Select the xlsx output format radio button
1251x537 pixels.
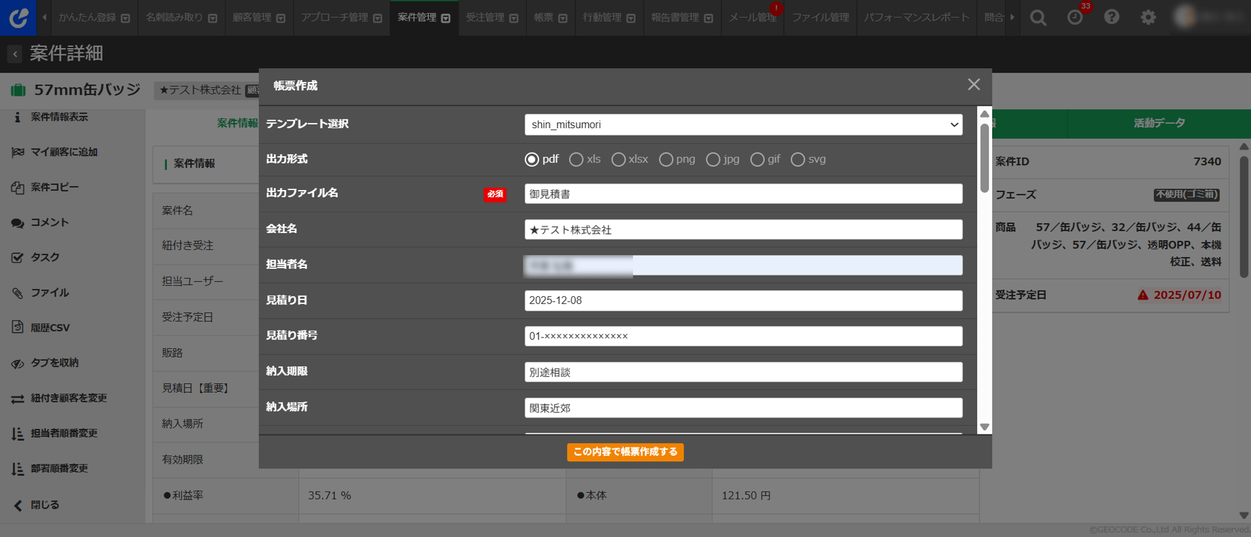click(618, 160)
